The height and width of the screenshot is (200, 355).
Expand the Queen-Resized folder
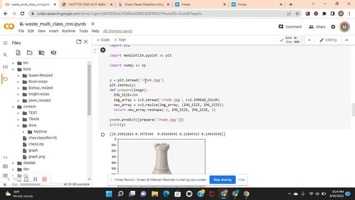click(18, 76)
